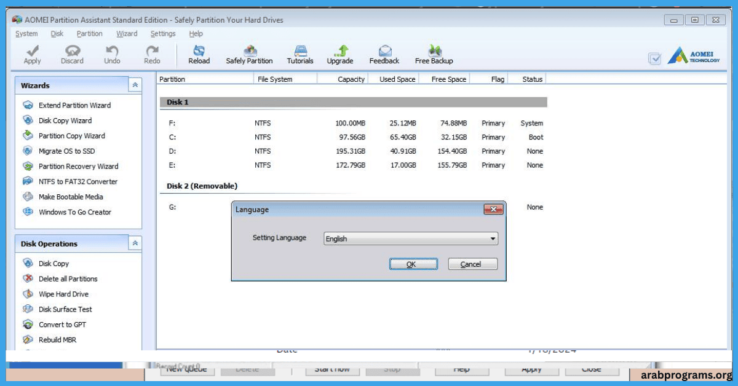Viewport: 738px width, 386px height.
Task: Select removable partition G: row
Action: click(x=354, y=207)
